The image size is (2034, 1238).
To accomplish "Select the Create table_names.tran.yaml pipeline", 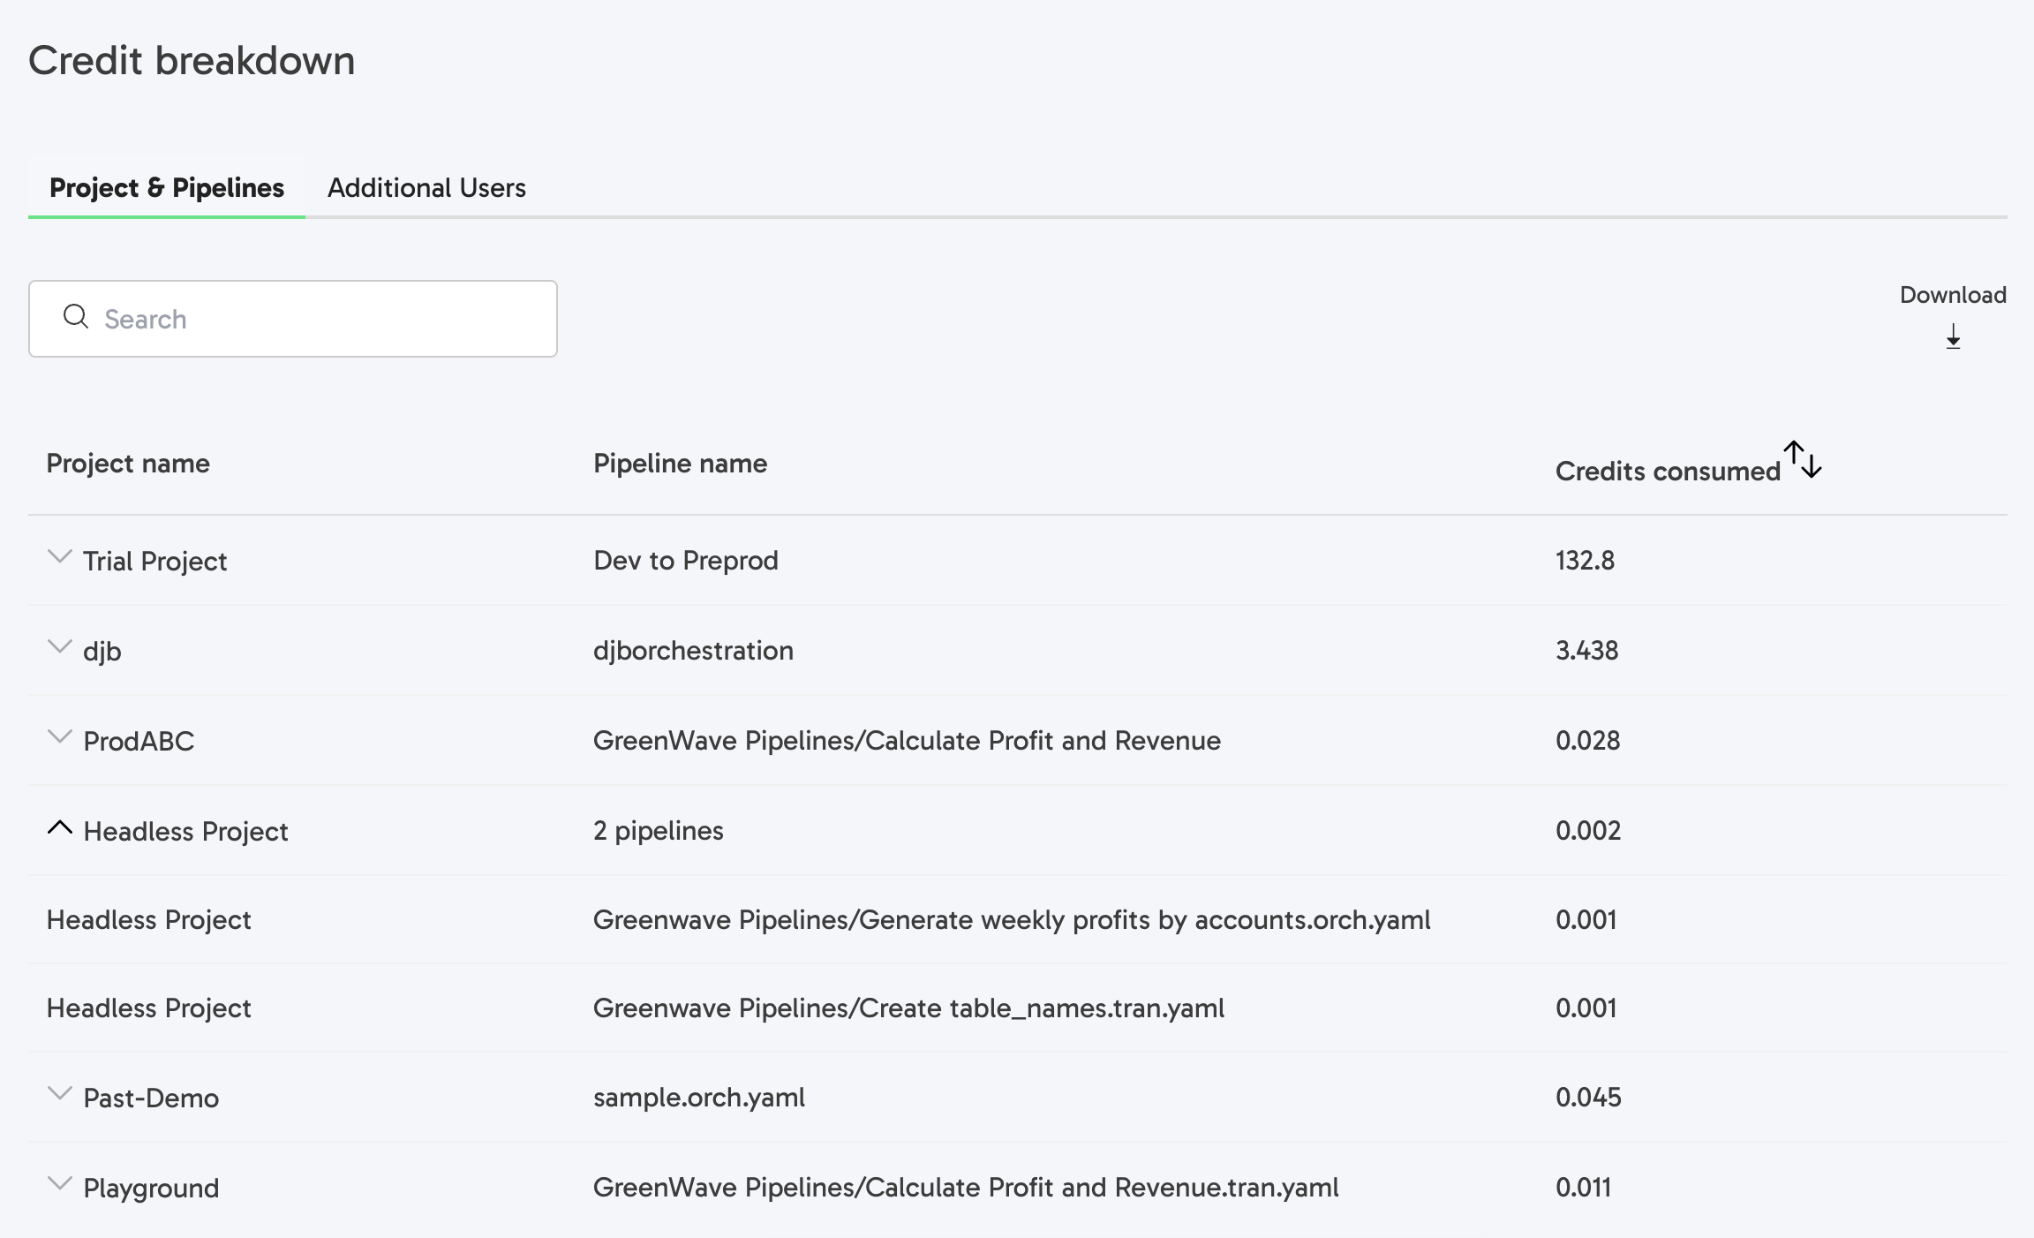I will click(x=908, y=1008).
